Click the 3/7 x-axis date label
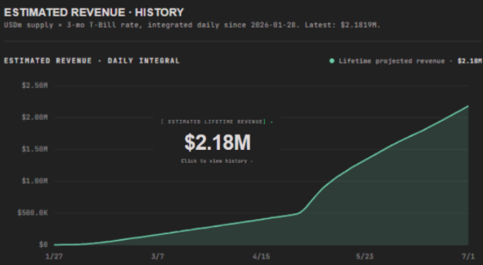The height and width of the screenshot is (265, 483). coord(158,256)
